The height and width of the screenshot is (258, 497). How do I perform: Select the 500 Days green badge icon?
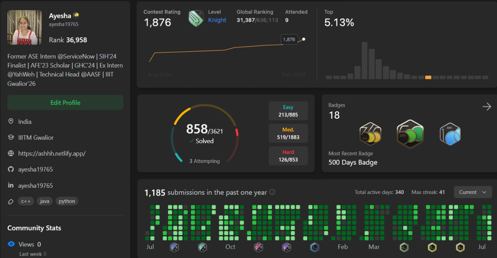[x=410, y=134]
